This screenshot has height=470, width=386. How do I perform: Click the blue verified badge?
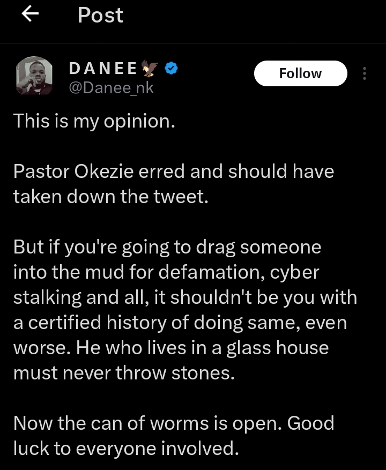[171, 69]
